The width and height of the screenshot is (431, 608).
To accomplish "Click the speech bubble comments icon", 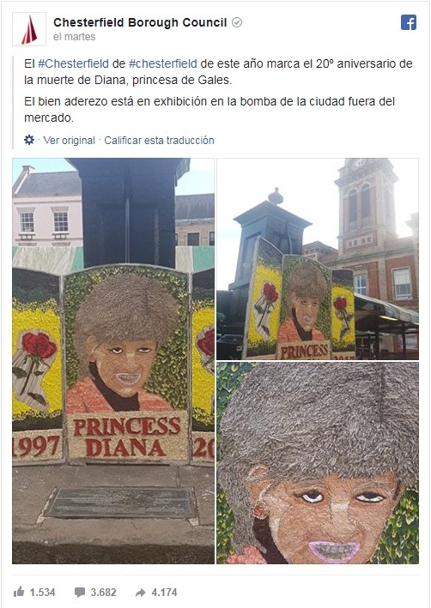I will 80,592.
